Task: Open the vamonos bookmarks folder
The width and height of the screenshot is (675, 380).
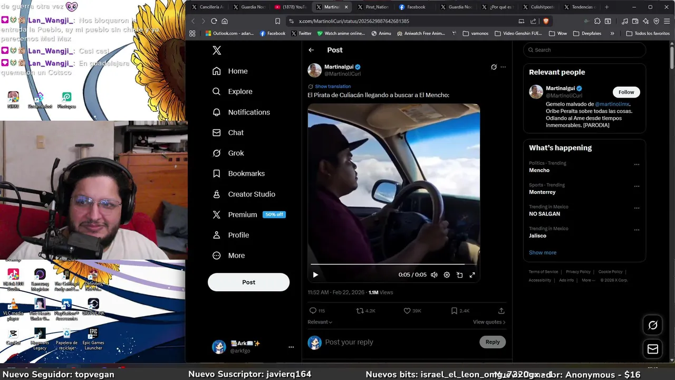Action: coord(476,33)
